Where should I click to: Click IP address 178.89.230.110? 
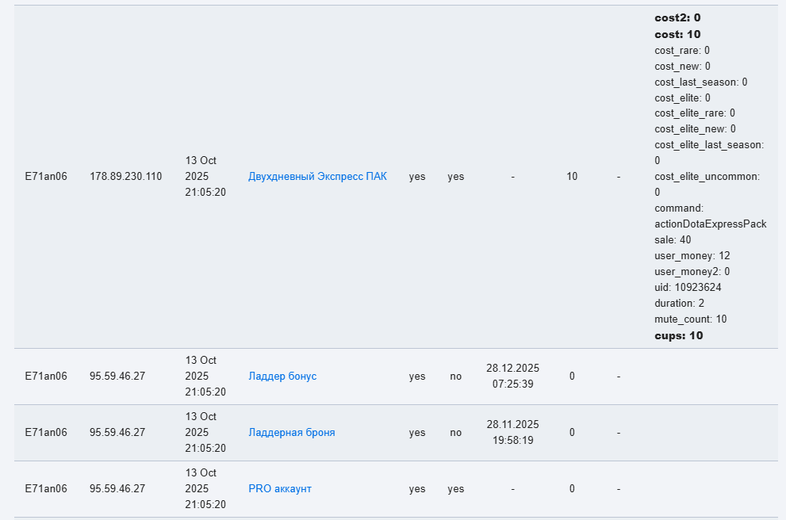click(125, 177)
